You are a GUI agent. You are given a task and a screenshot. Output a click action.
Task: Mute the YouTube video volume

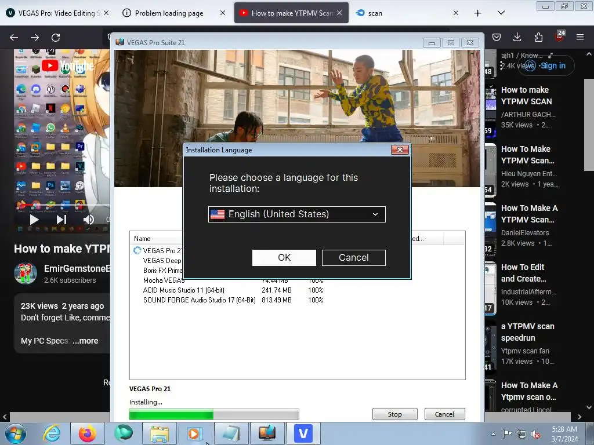tap(88, 220)
